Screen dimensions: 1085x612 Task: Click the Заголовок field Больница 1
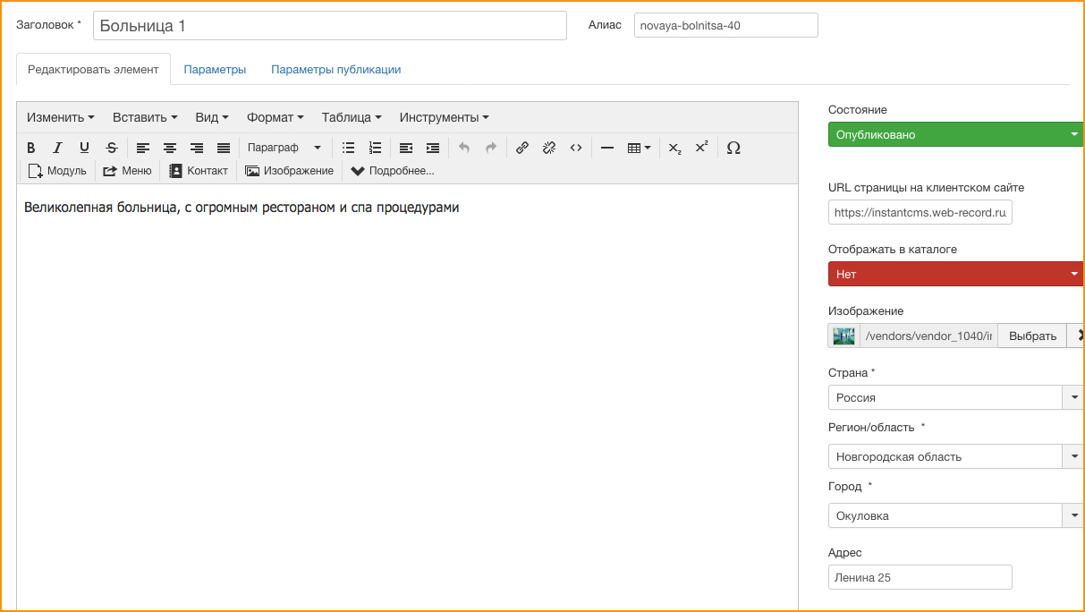330,26
